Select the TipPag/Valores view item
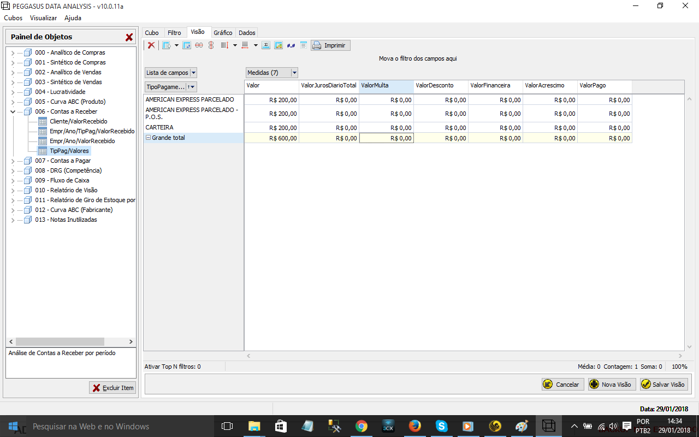This screenshot has width=699, height=437. click(69, 151)
